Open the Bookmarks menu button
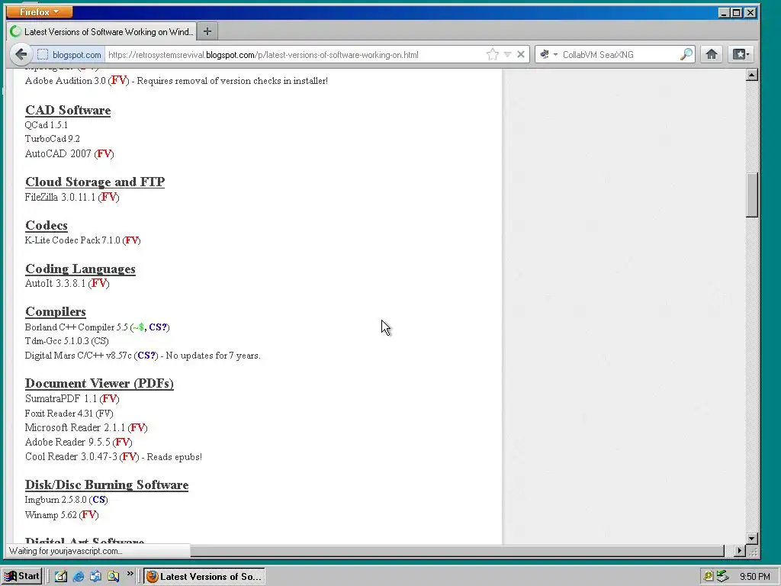This screenshot has width=781, height=586. (740, 54)
